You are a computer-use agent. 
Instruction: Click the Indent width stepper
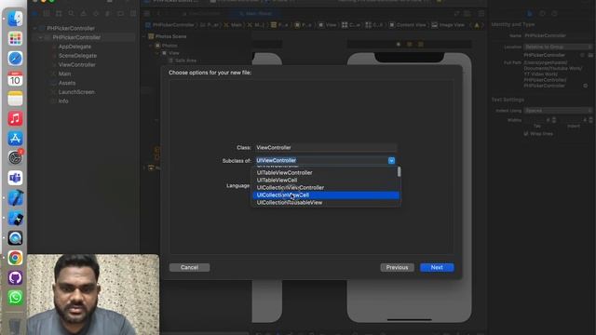[590, 120]
